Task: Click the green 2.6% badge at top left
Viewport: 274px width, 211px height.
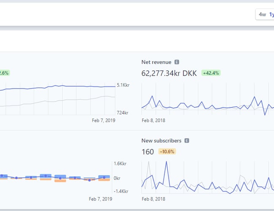Action: (4, 73)
